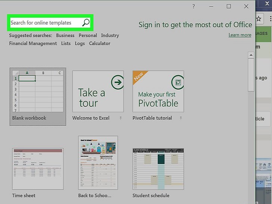Pin the Welcome to Excel template
Viewport: 272px width, 204px height.
(x=121, y=118)
